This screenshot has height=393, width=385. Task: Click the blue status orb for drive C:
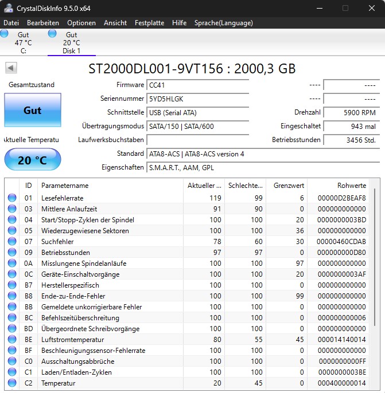tap(4, 33)
